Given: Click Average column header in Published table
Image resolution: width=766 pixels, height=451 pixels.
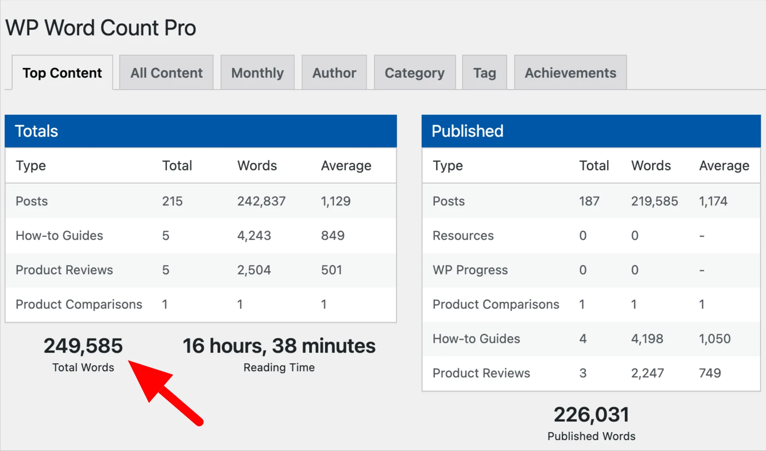Looking at the screenshot, I should (724, 166).
